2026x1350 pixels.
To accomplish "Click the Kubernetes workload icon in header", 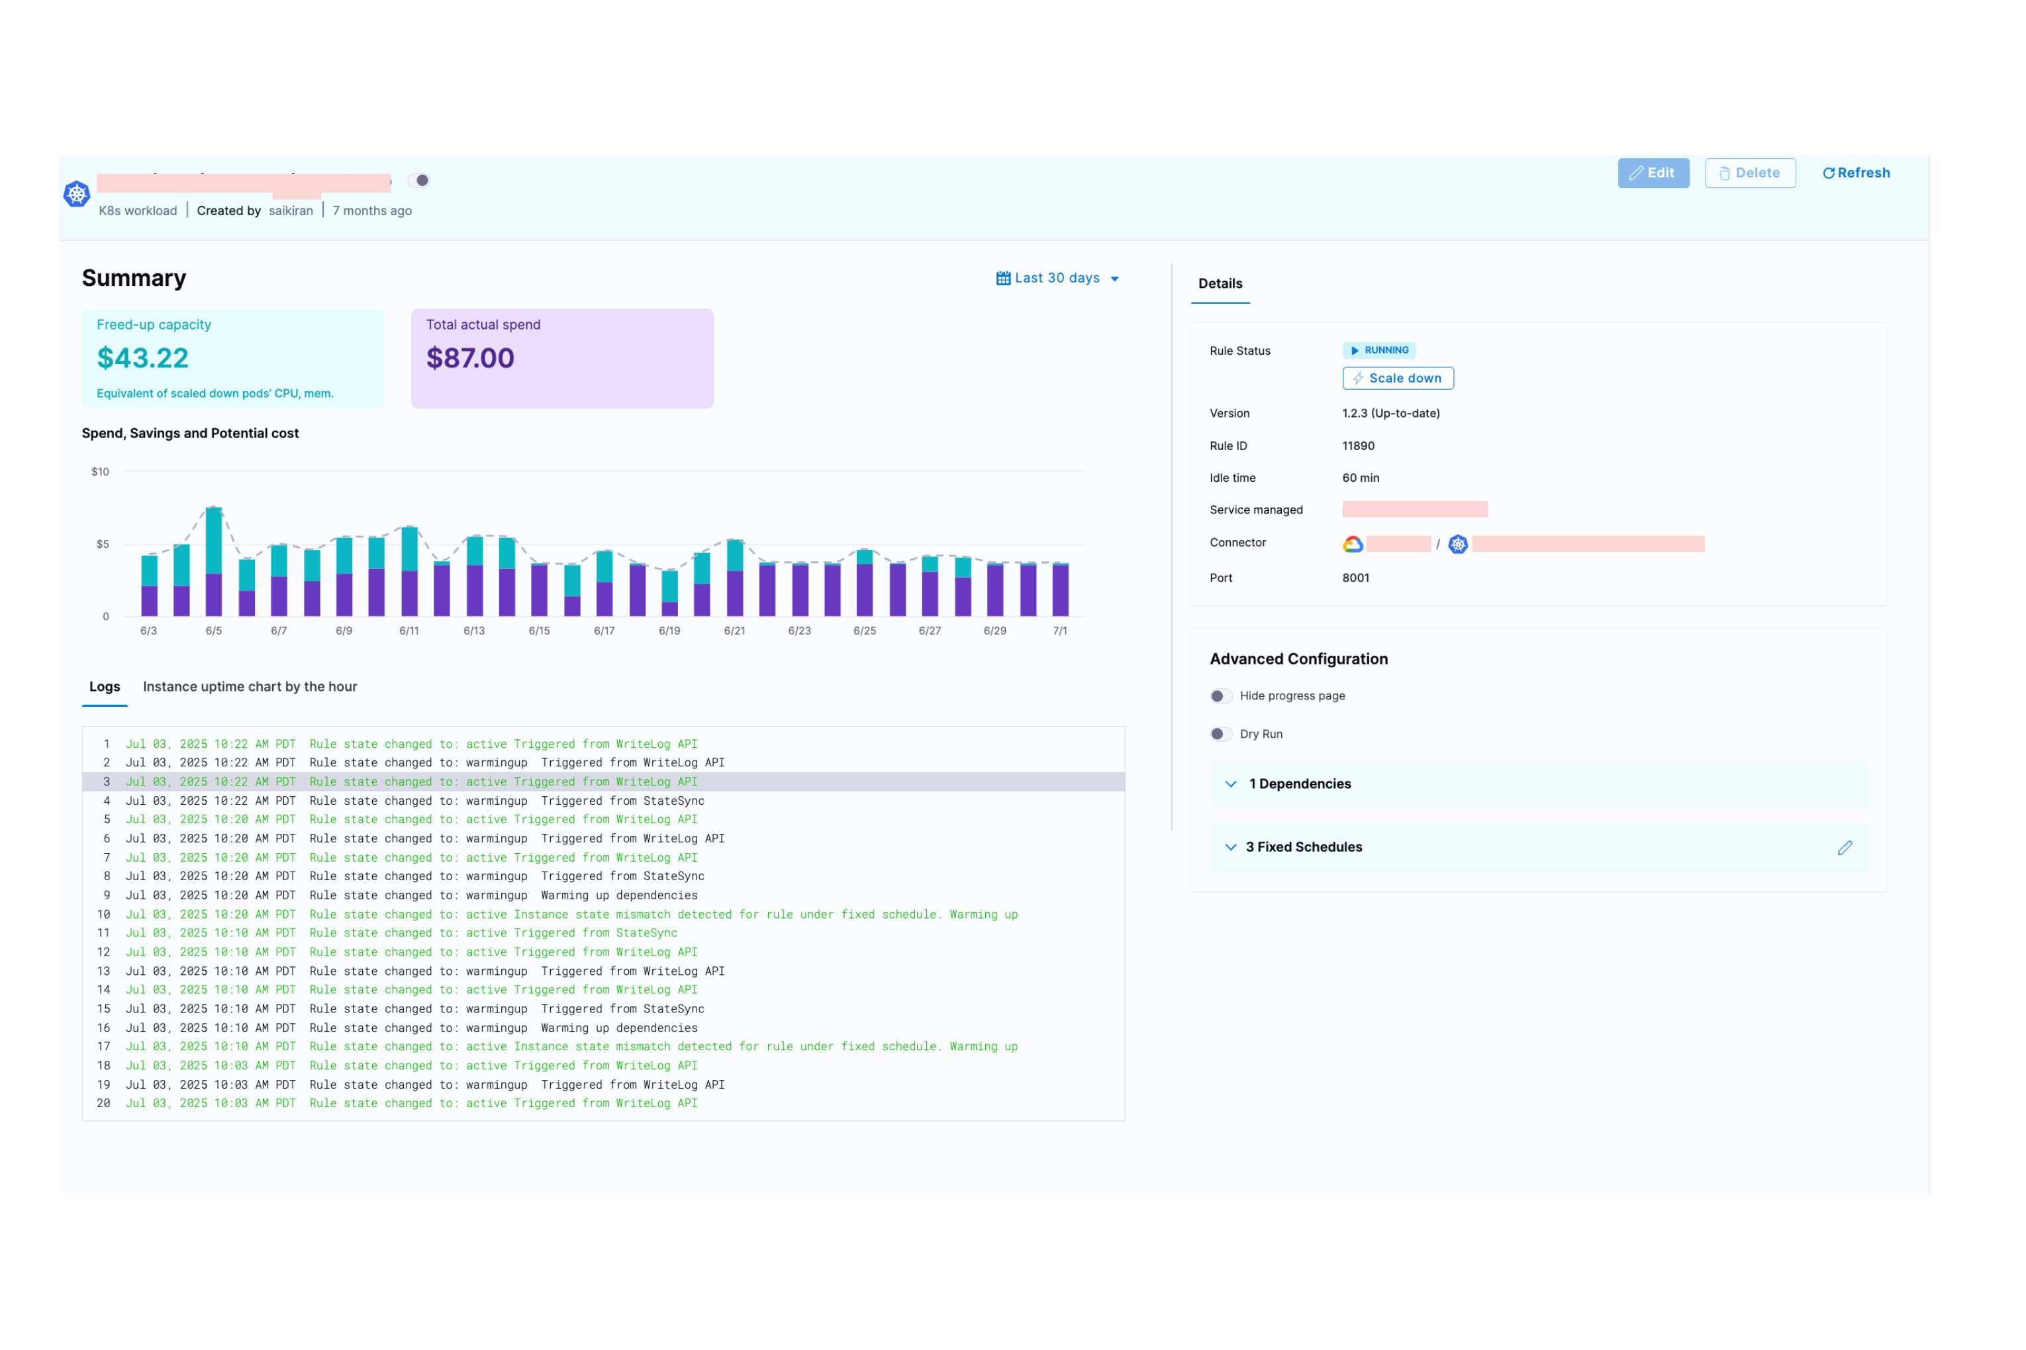I will tap(77, 194).
